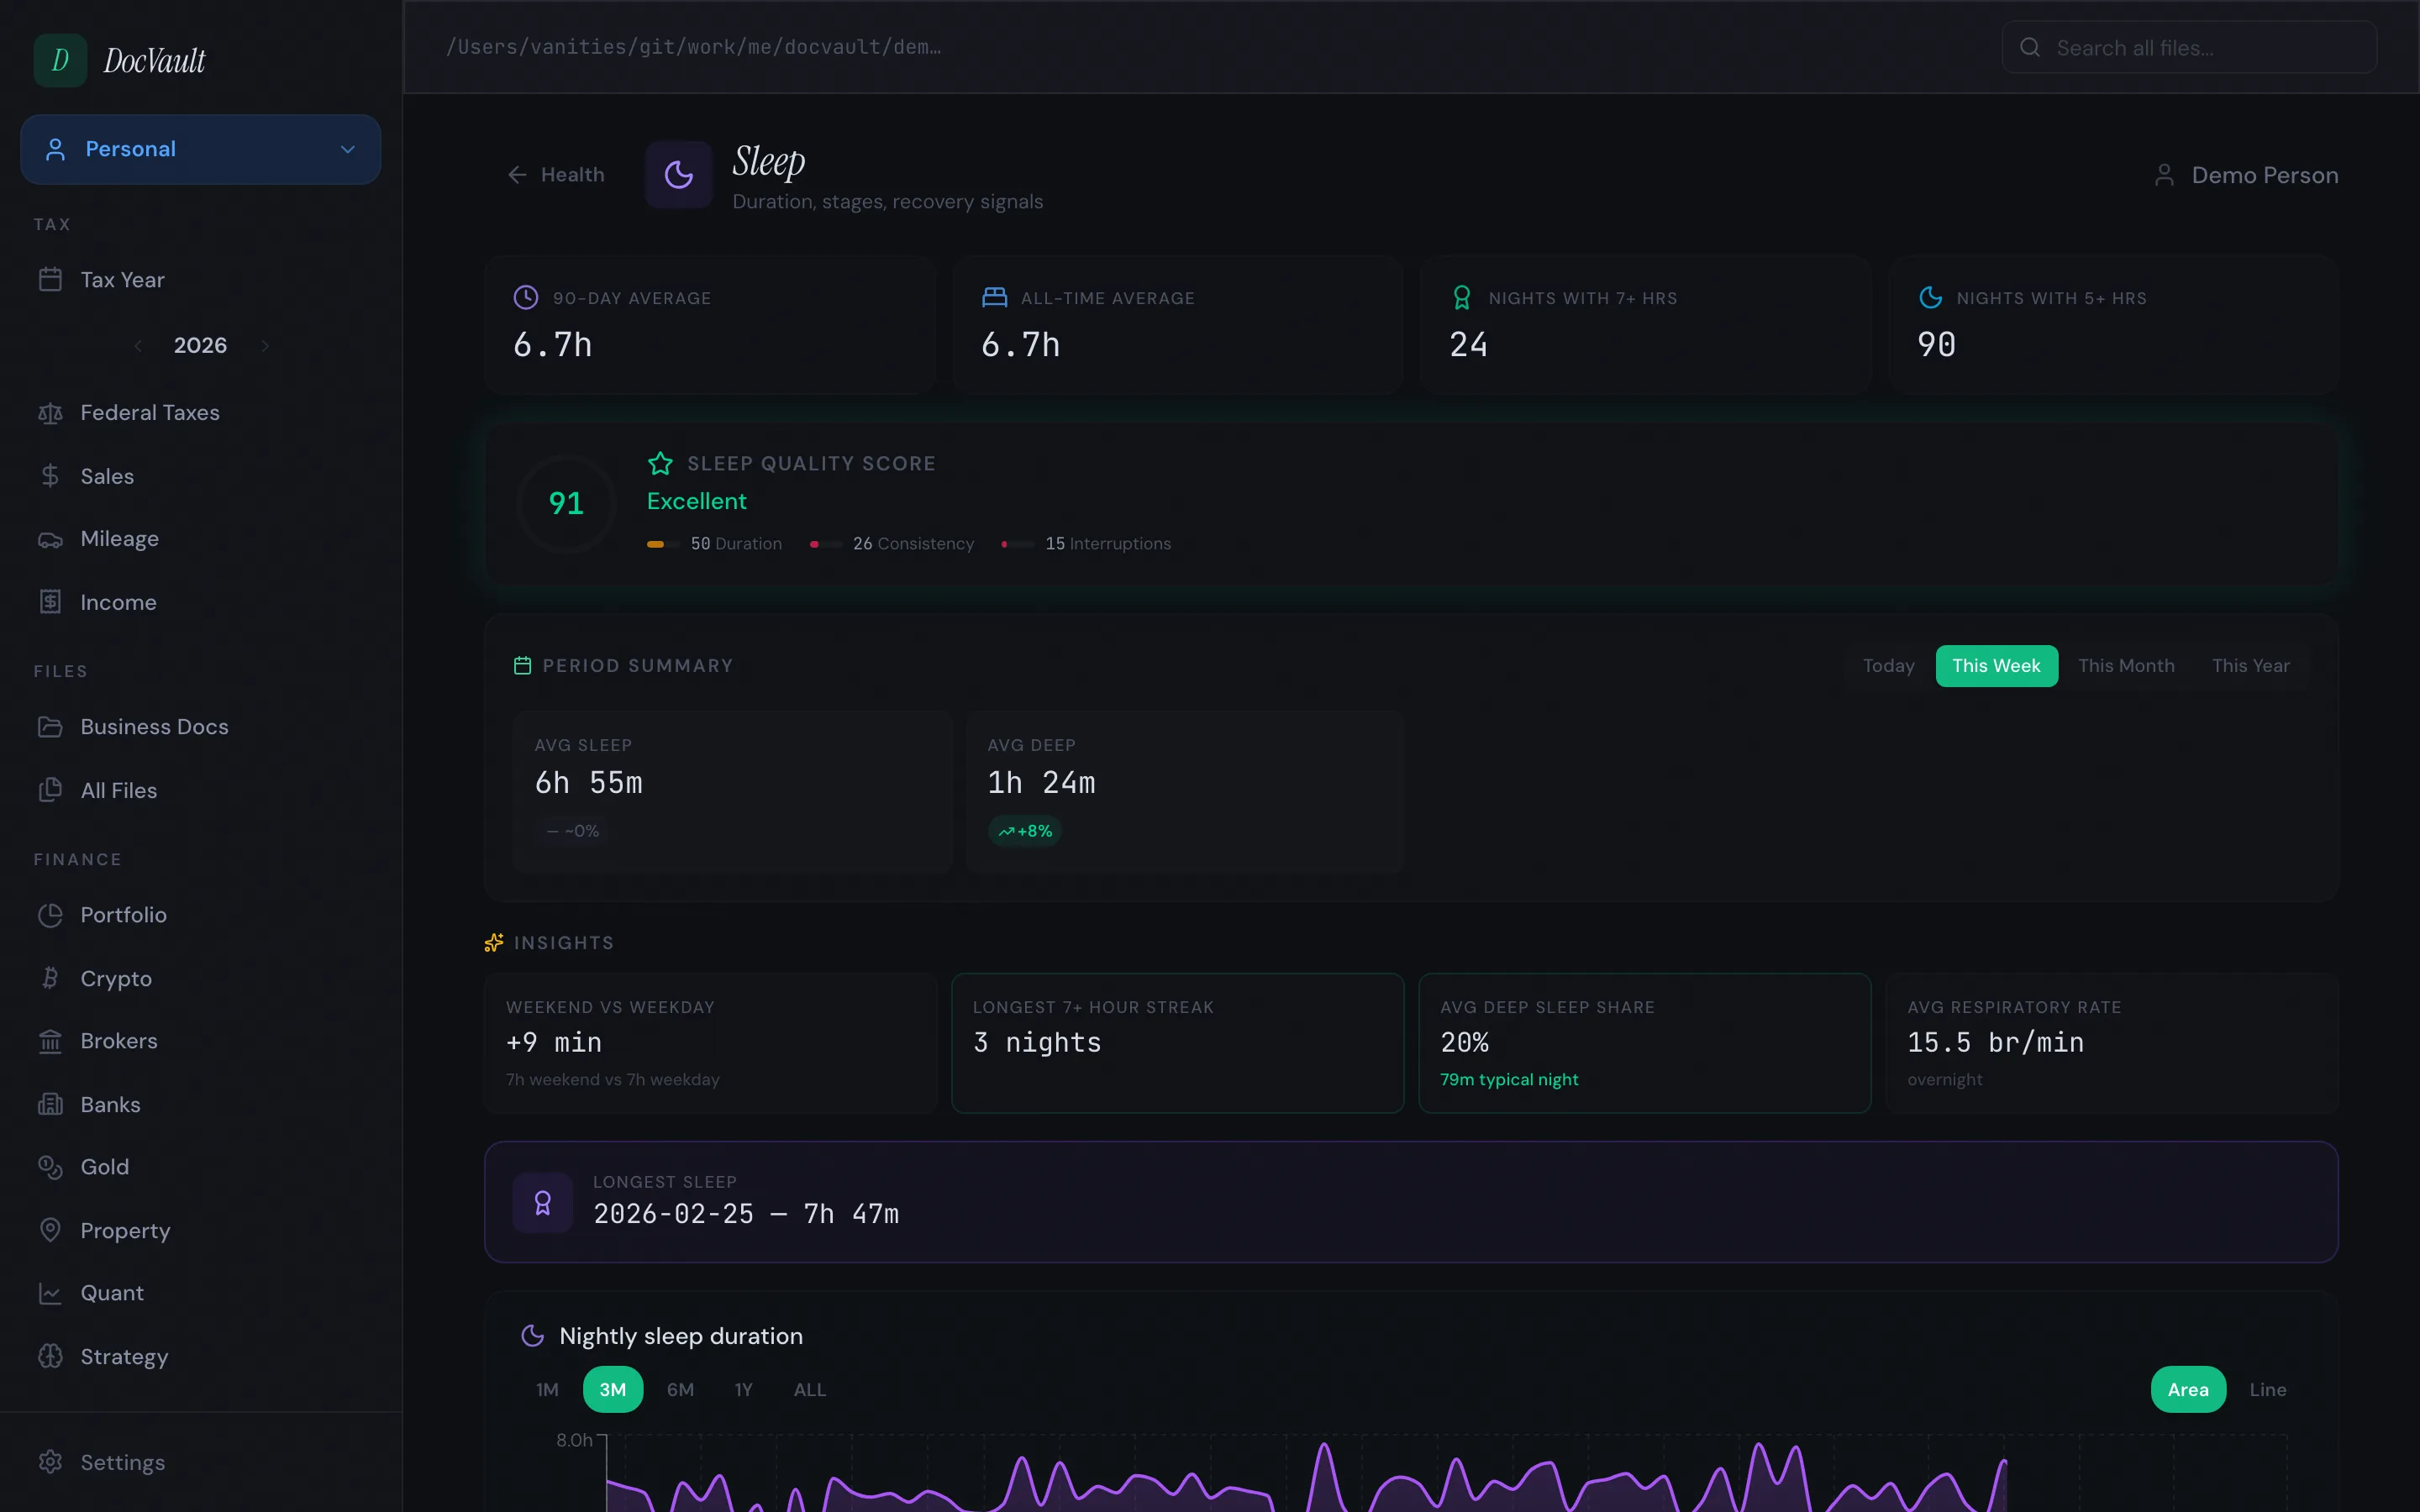Click the Weekend vs Weekday insight card
Image resolution: width=2420 pixels, height=1512 pixels.
[x=710, y=1043]
